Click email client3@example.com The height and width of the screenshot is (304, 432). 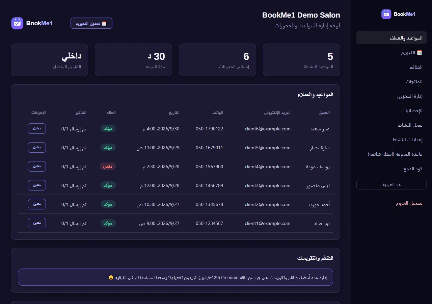[x=268, y=185]
